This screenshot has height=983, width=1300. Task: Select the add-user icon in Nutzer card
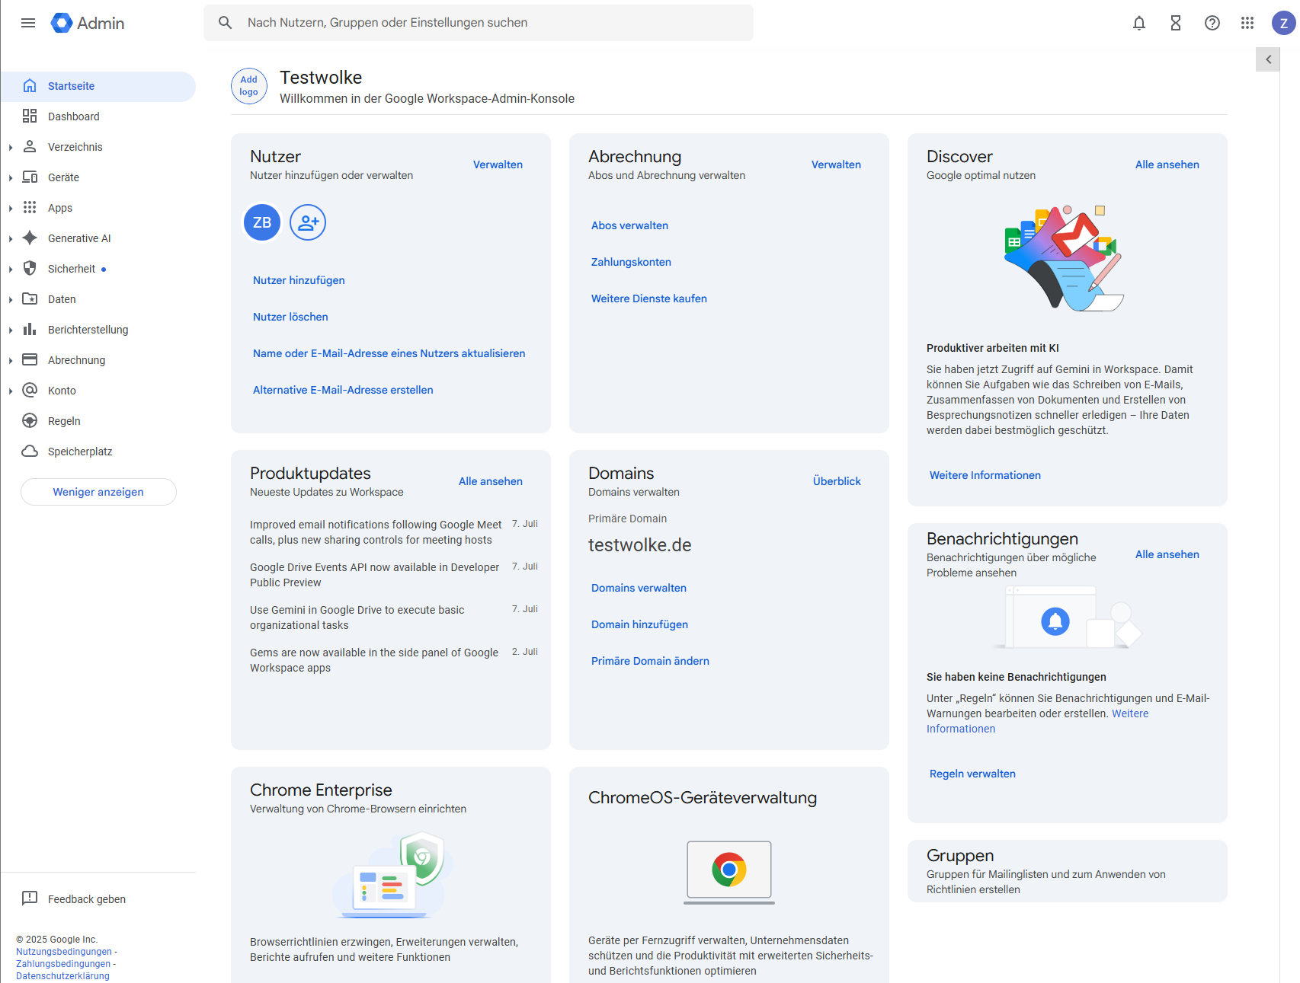[x=307, y=222]
